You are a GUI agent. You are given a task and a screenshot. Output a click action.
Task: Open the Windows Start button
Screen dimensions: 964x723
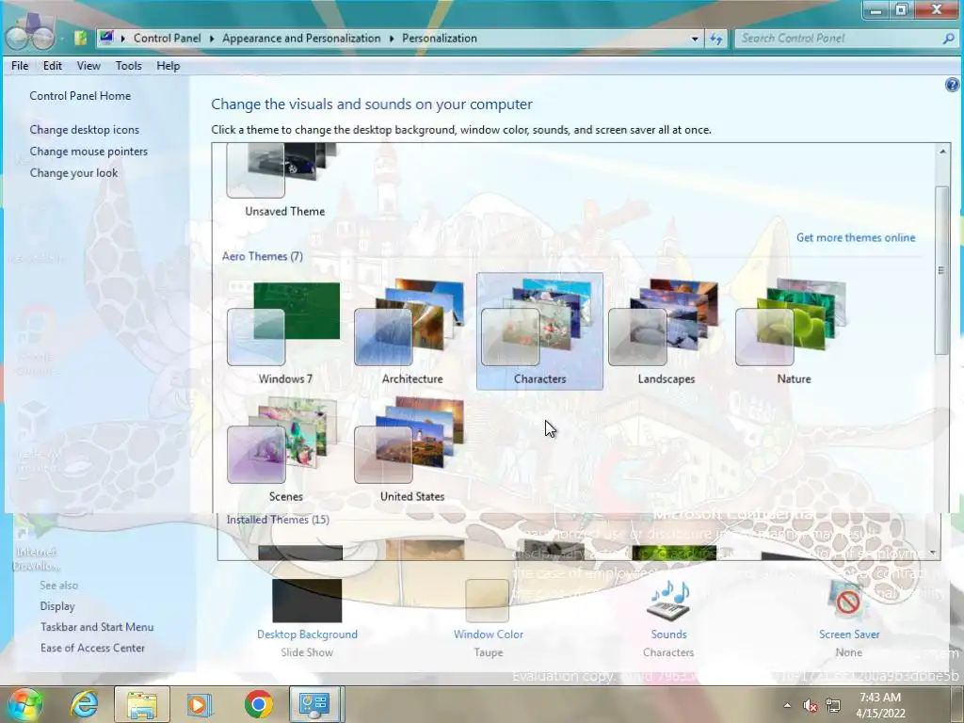24,704
